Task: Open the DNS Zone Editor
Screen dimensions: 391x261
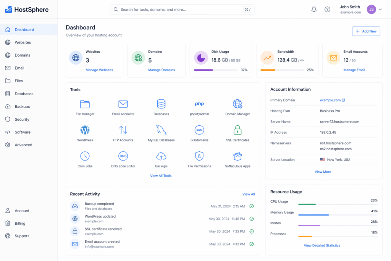Action: pyautogui.click(x=123, y=160)
